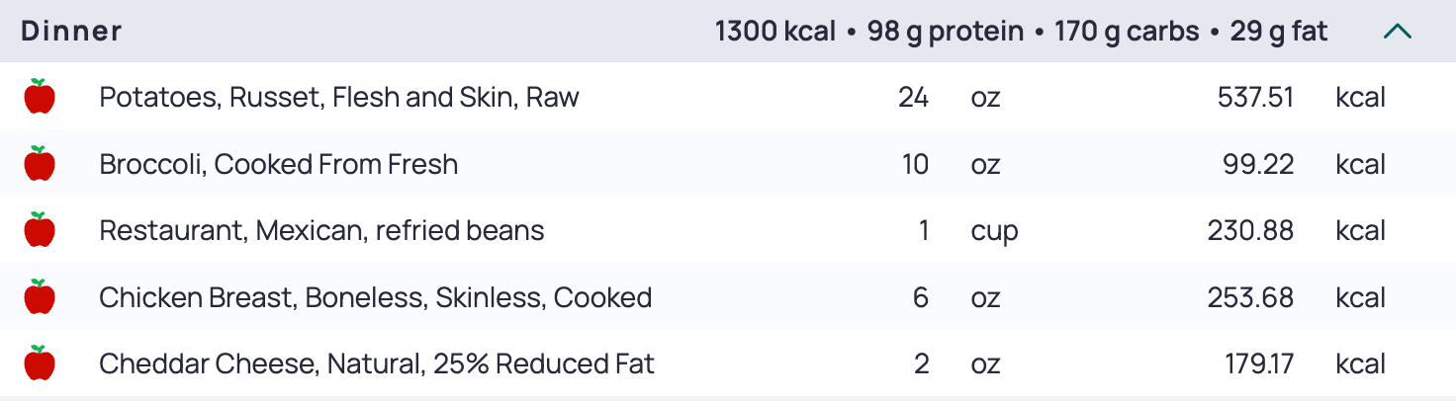Image resolution: width=1456 pixels, height=401 pixels.
Task: Click the Dinner macro summary totals
Action: (x=1021, y=32)
